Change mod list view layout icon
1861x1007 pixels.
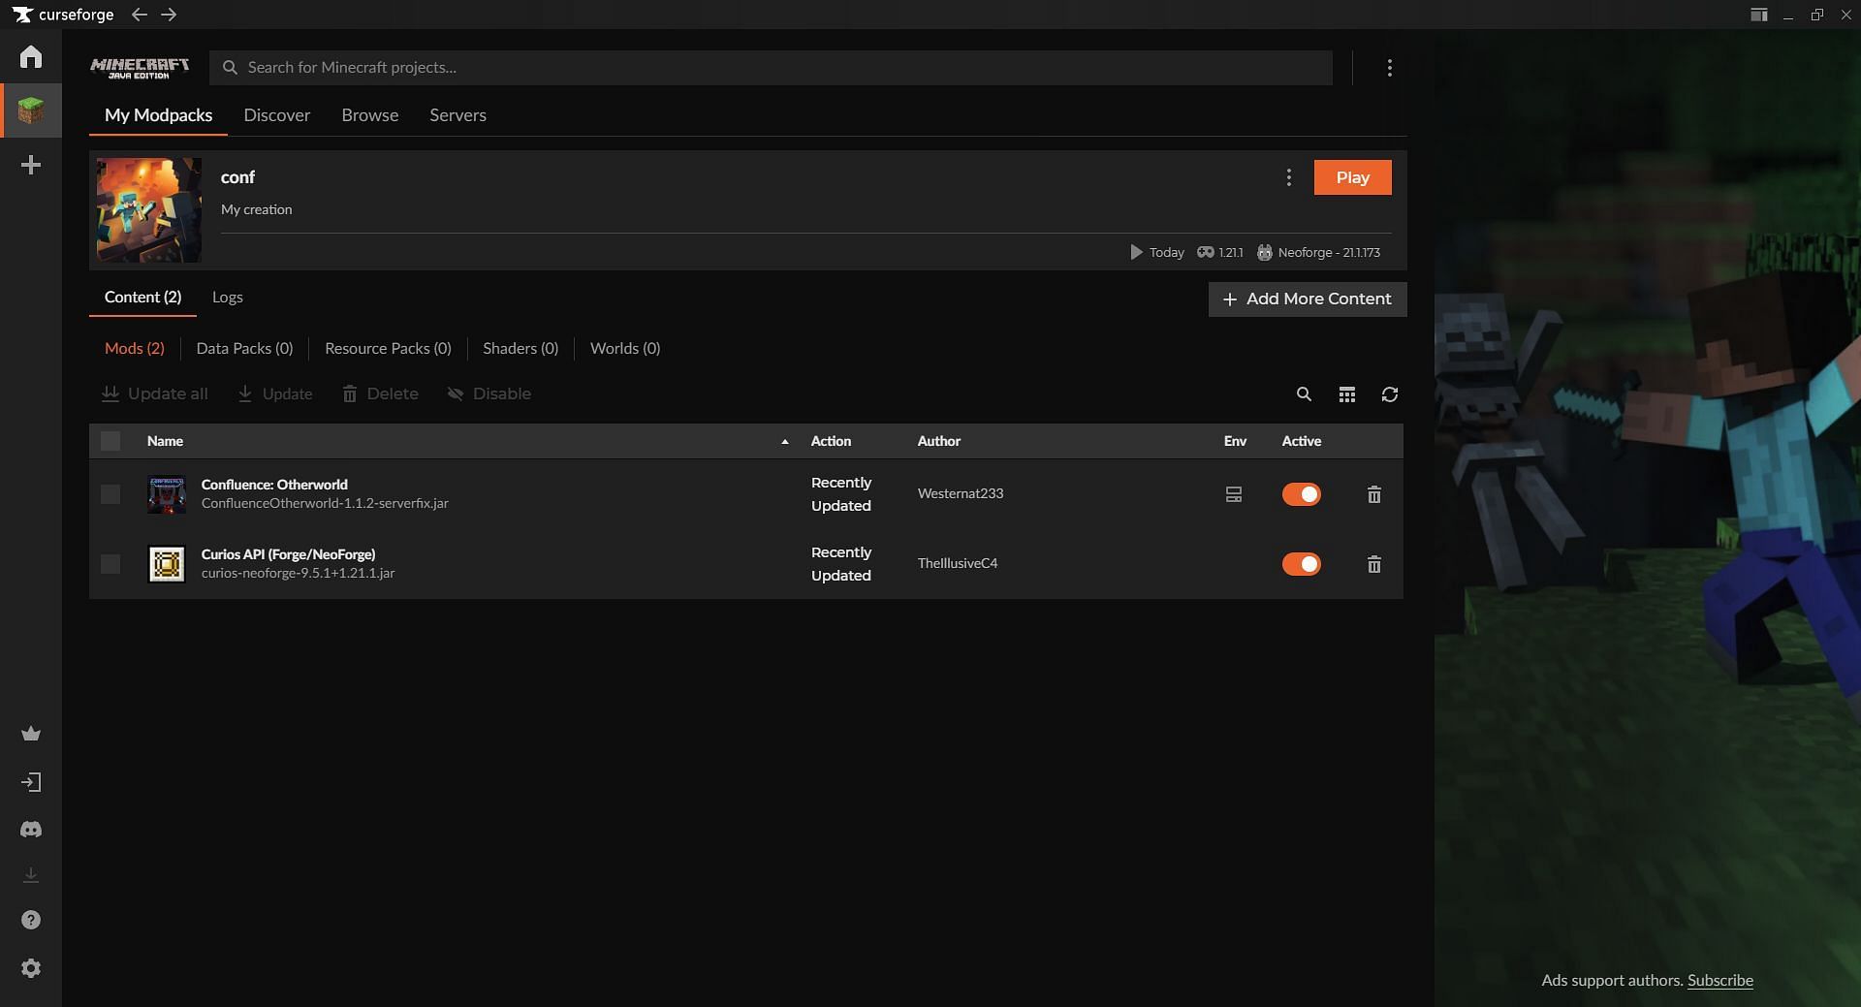(x=1346, y=394)
